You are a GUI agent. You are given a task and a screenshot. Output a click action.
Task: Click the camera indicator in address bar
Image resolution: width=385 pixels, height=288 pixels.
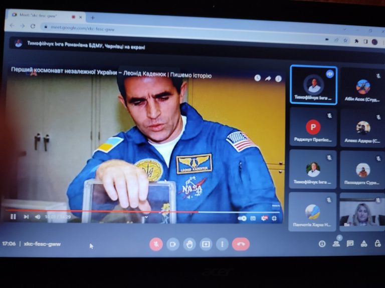click(327, 39)
